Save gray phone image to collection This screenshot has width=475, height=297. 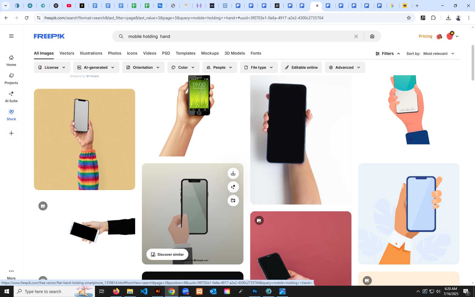[x=233, y=201]
